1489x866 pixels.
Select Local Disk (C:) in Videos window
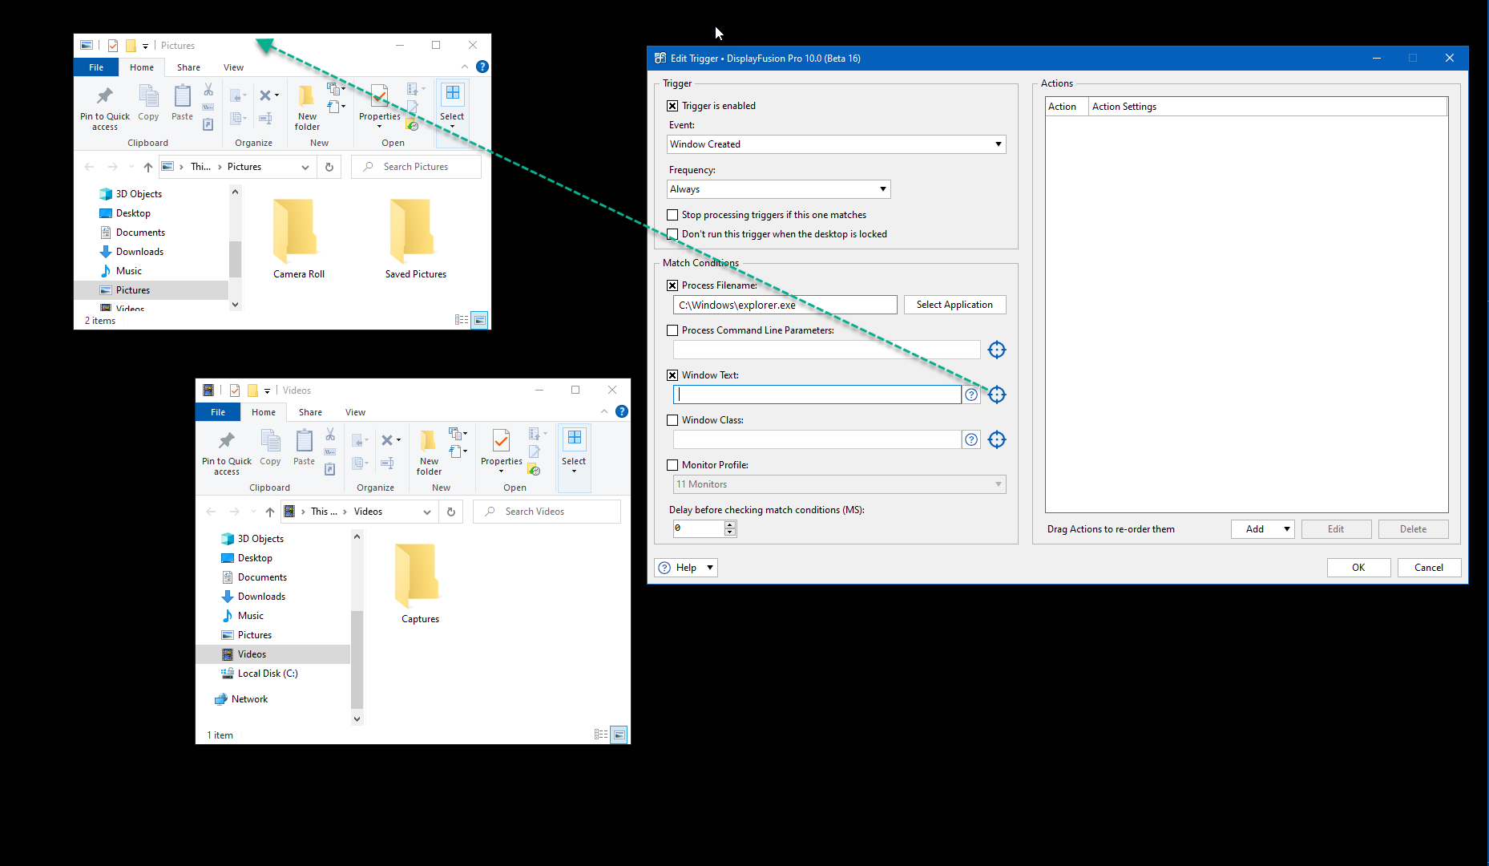pos(268,674)
